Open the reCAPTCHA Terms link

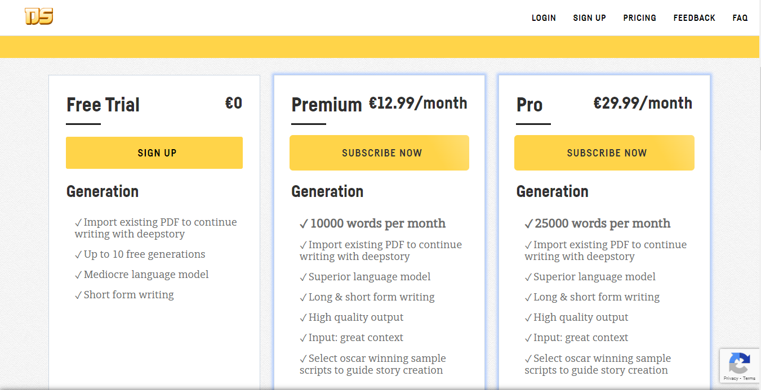[x=749, y=378]
